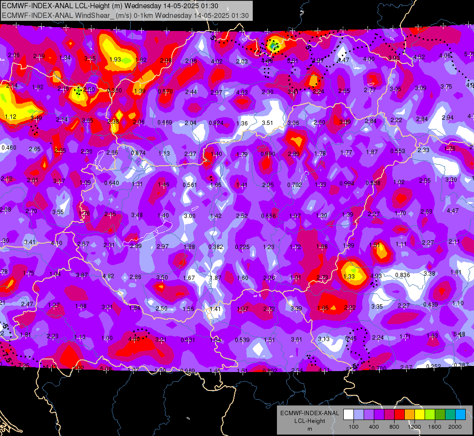Click the wind shear value 1.12
Viewport: 474px width, 436px height.
coord(11,116)
